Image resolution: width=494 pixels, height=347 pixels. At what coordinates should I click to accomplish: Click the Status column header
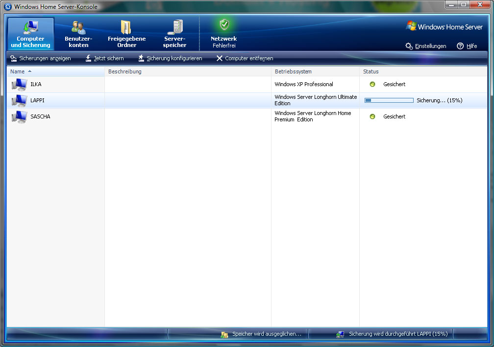point(423,71)
